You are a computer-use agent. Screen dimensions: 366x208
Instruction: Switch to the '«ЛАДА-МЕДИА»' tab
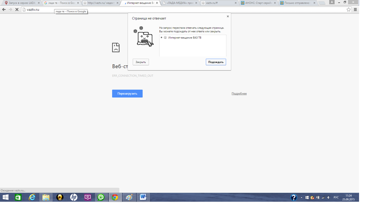[x=179, y=3]
